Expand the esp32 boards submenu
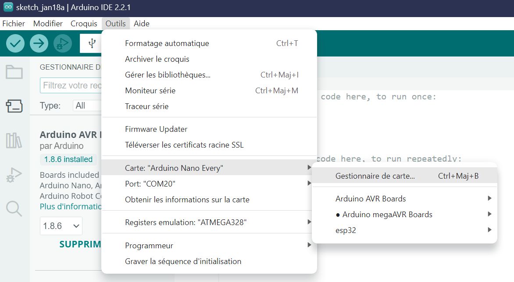514x282 pixels. (404, 230)
